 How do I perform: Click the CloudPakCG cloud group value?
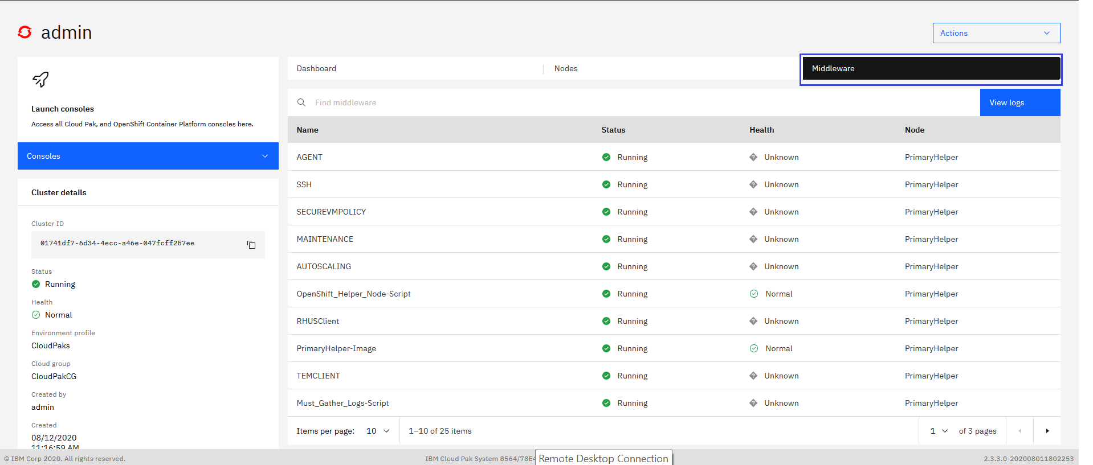coord(54,376)
